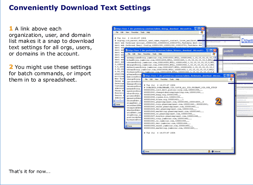Image resolution: width=253 pixels, height=185 pixels.
Task: Open File menu in domains download window
Action: pos(146,79)
